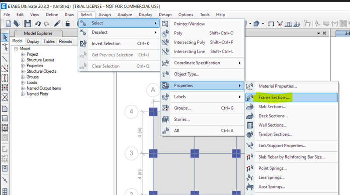Expand the Loads tree node
This screenshot has height=195, width=350.
[x=23, y=83]
